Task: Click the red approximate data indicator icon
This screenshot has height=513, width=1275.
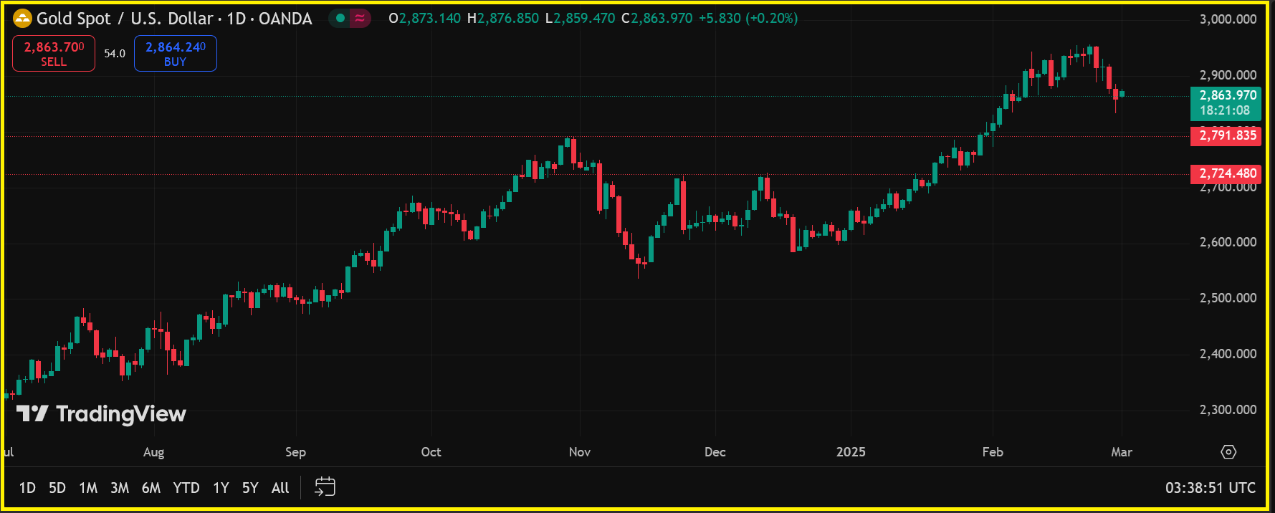Action: (x=360, y=19)
